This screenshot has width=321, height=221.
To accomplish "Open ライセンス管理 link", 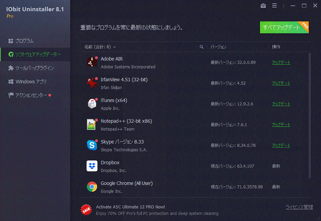I will 299,207.
